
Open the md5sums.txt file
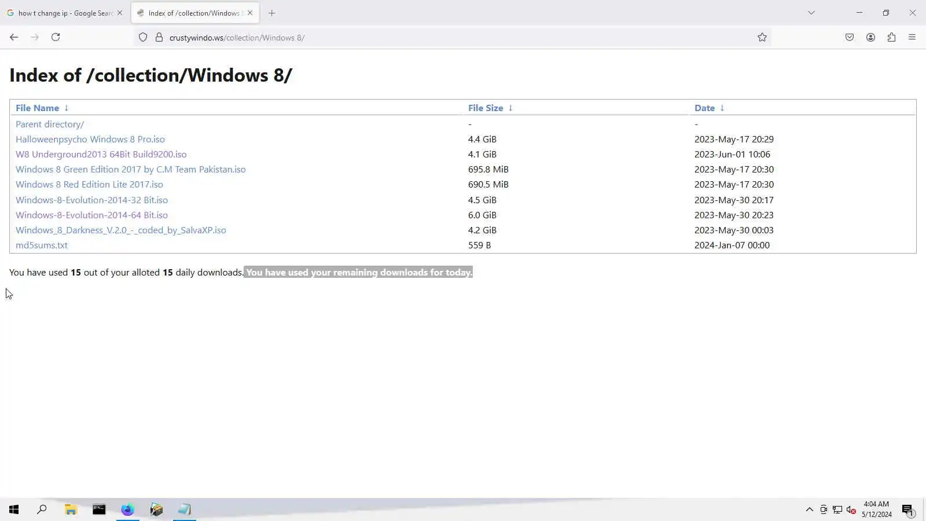[x=42, y=245]
